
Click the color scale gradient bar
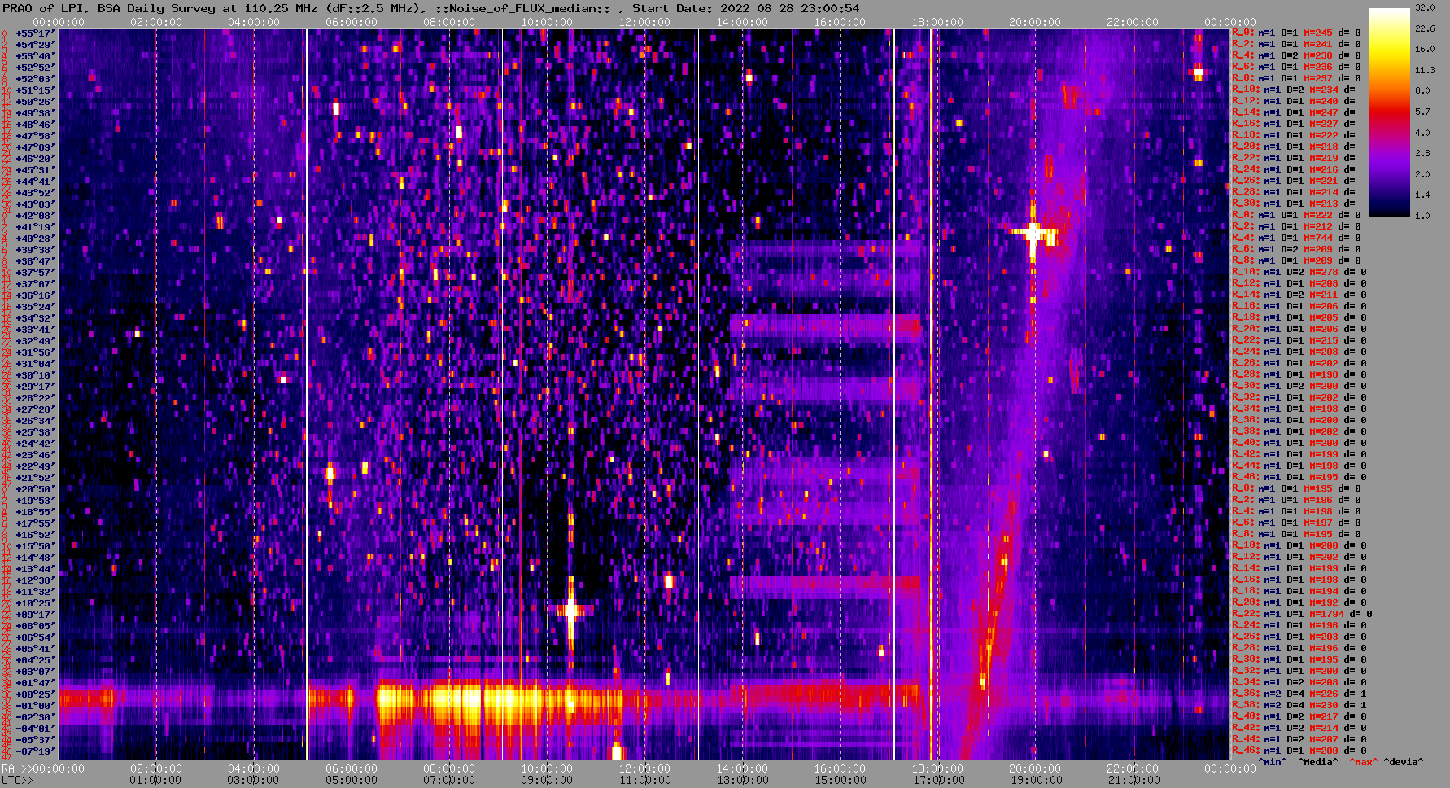[1389, 112]
